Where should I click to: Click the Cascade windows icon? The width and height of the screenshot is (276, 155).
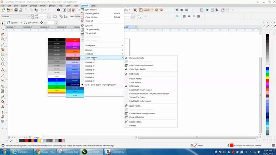tap(82, 26)
